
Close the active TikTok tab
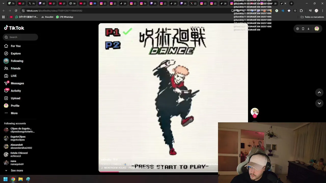click(x=285, y=4)
